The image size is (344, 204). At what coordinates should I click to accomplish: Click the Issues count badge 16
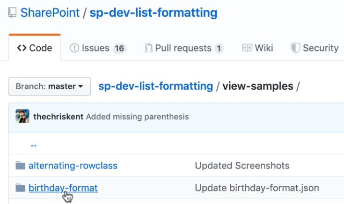tap(119, 48)
